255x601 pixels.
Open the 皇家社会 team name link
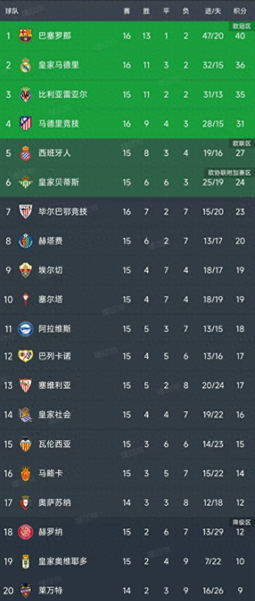(55, 414)
